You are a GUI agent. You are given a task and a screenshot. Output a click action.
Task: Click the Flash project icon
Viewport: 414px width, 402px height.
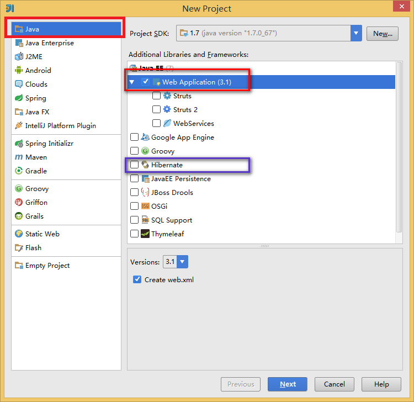tap(19, 248)
